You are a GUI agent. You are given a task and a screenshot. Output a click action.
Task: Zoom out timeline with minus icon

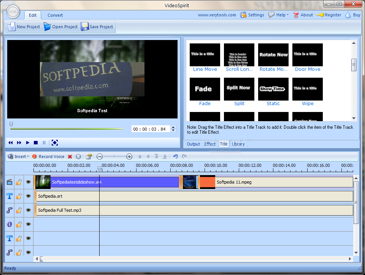tap(100, 157)
